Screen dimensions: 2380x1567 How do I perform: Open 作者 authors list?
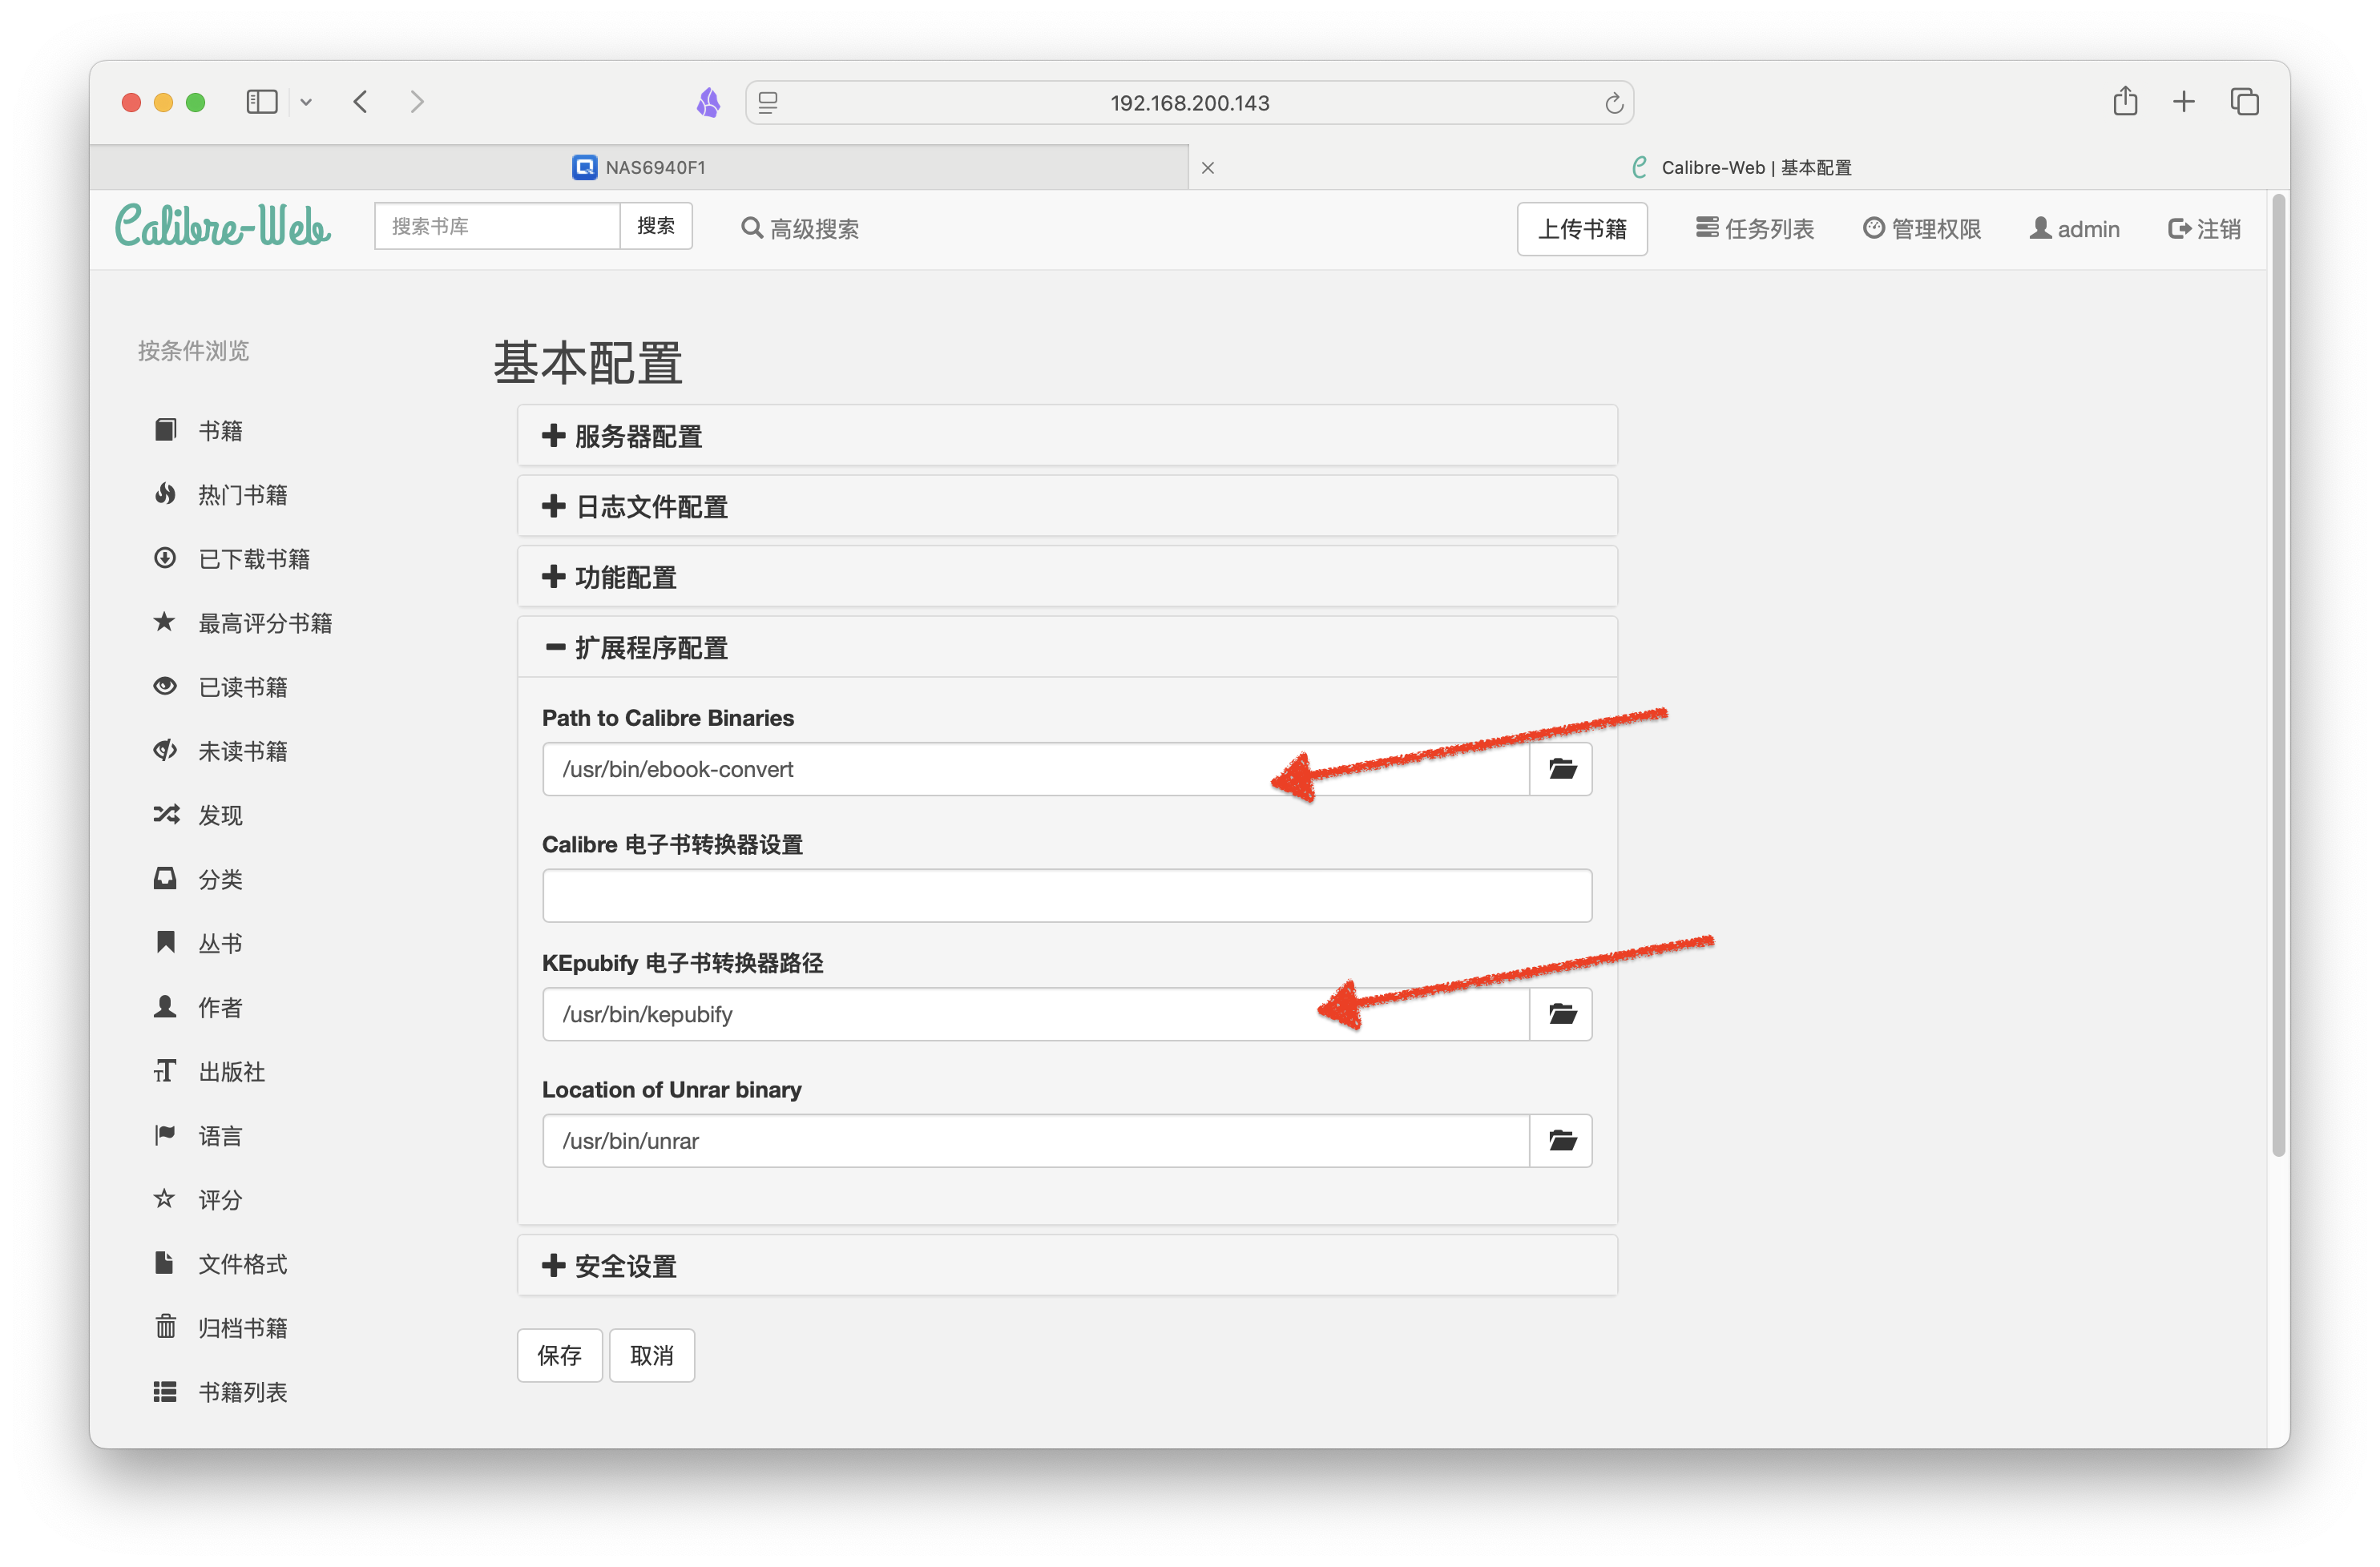tap(198, 1007)
